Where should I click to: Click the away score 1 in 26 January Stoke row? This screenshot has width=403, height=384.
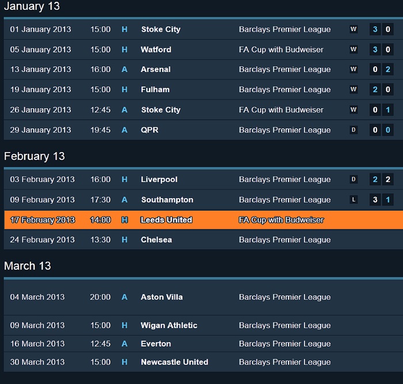[x=388, y=110]
